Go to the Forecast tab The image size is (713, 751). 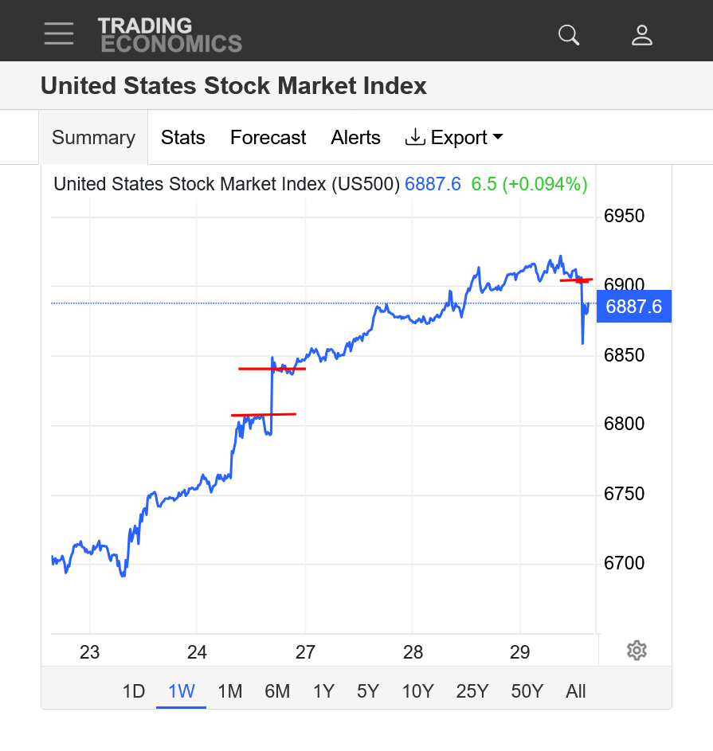tap(268, 138)
